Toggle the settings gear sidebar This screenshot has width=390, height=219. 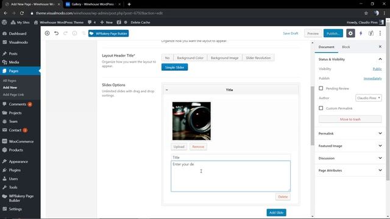coord(350,33)
